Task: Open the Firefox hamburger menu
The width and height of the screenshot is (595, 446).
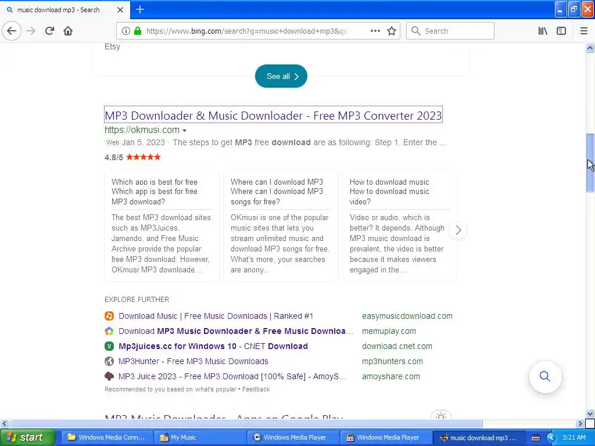Action: [583, 31]
